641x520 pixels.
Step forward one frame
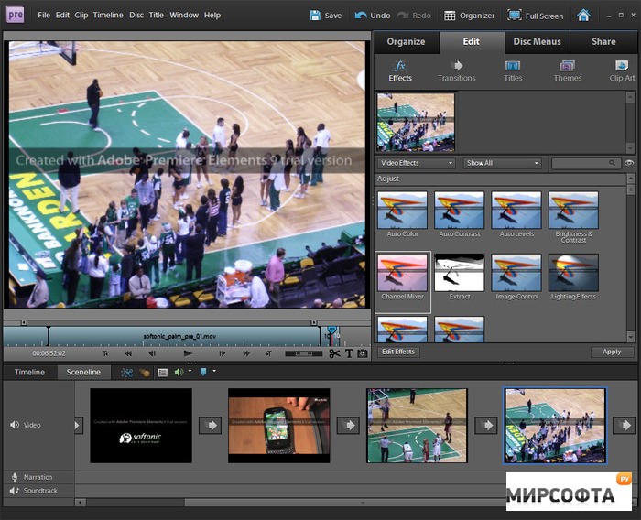pos(222,353)
